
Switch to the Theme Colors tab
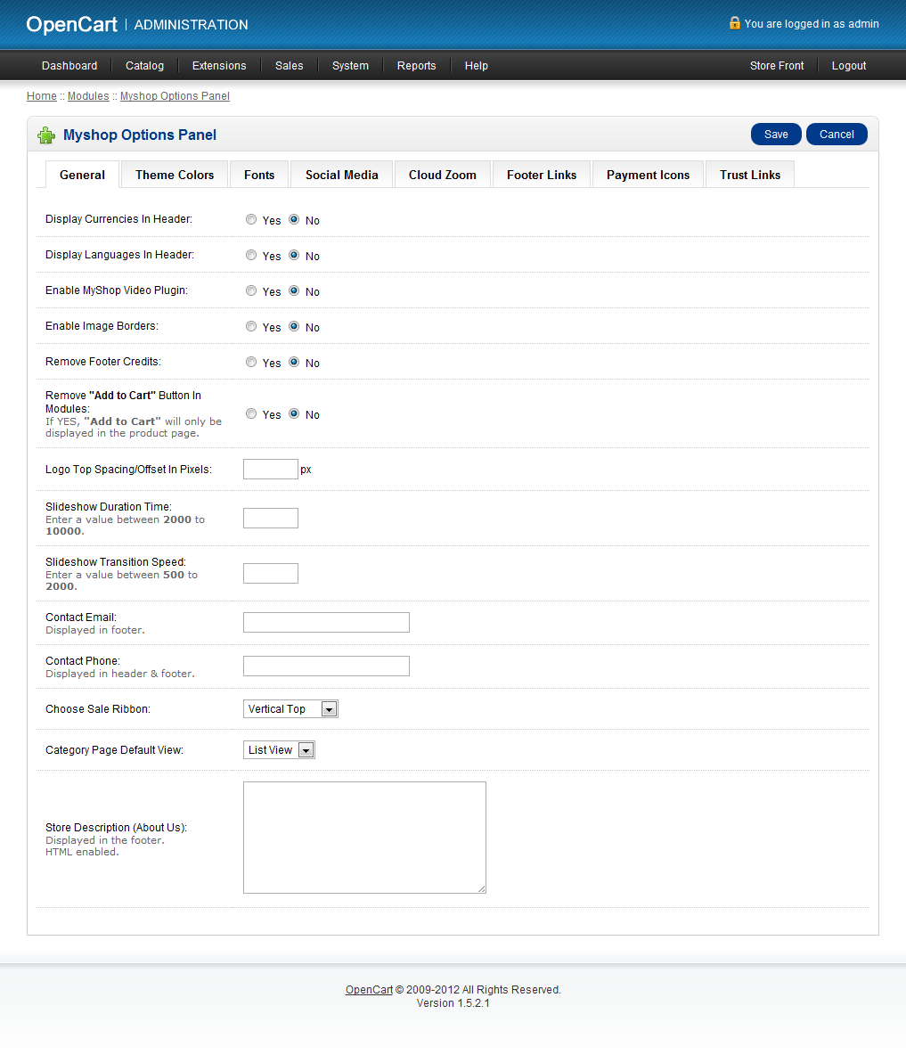point(174,175)
